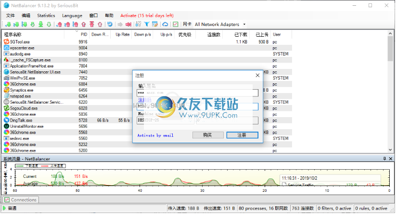Select the WmiPrvSE.exe row
397x214 pixels.
pyautogui.click(x=148, y=78)
